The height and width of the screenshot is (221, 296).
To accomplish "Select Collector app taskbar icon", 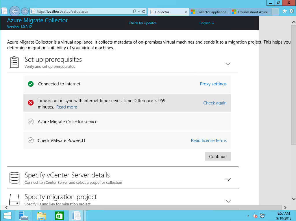I will [76, 216].
